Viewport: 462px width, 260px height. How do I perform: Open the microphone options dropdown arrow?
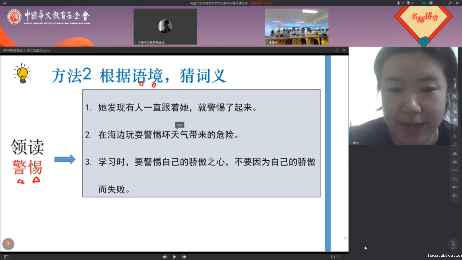point(403,3)
